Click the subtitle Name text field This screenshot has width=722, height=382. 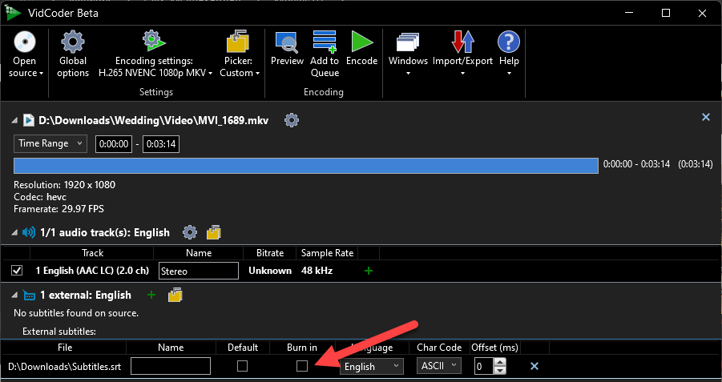click(171, 366)
